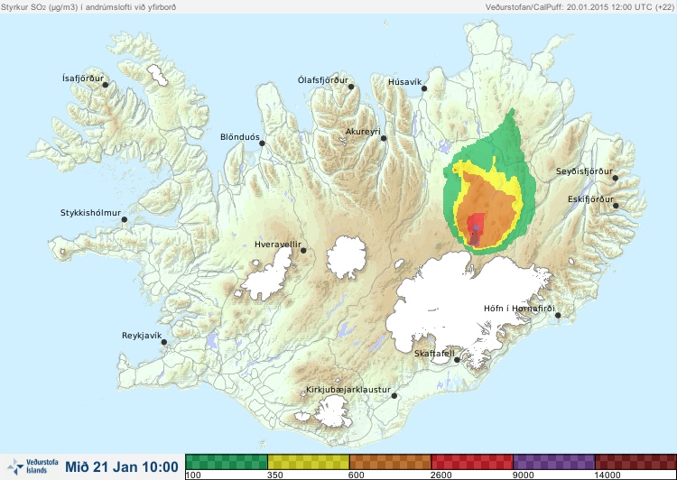Click the 'Mið 21 Jan 10:00' timestamp
Viewport: 677px width, 480px height.
point(122,467)
